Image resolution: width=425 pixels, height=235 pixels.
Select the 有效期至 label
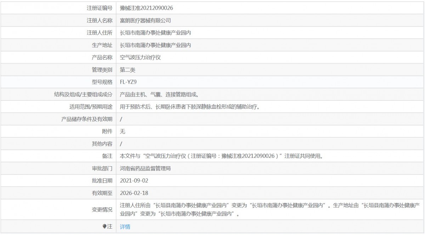[102, 193]
